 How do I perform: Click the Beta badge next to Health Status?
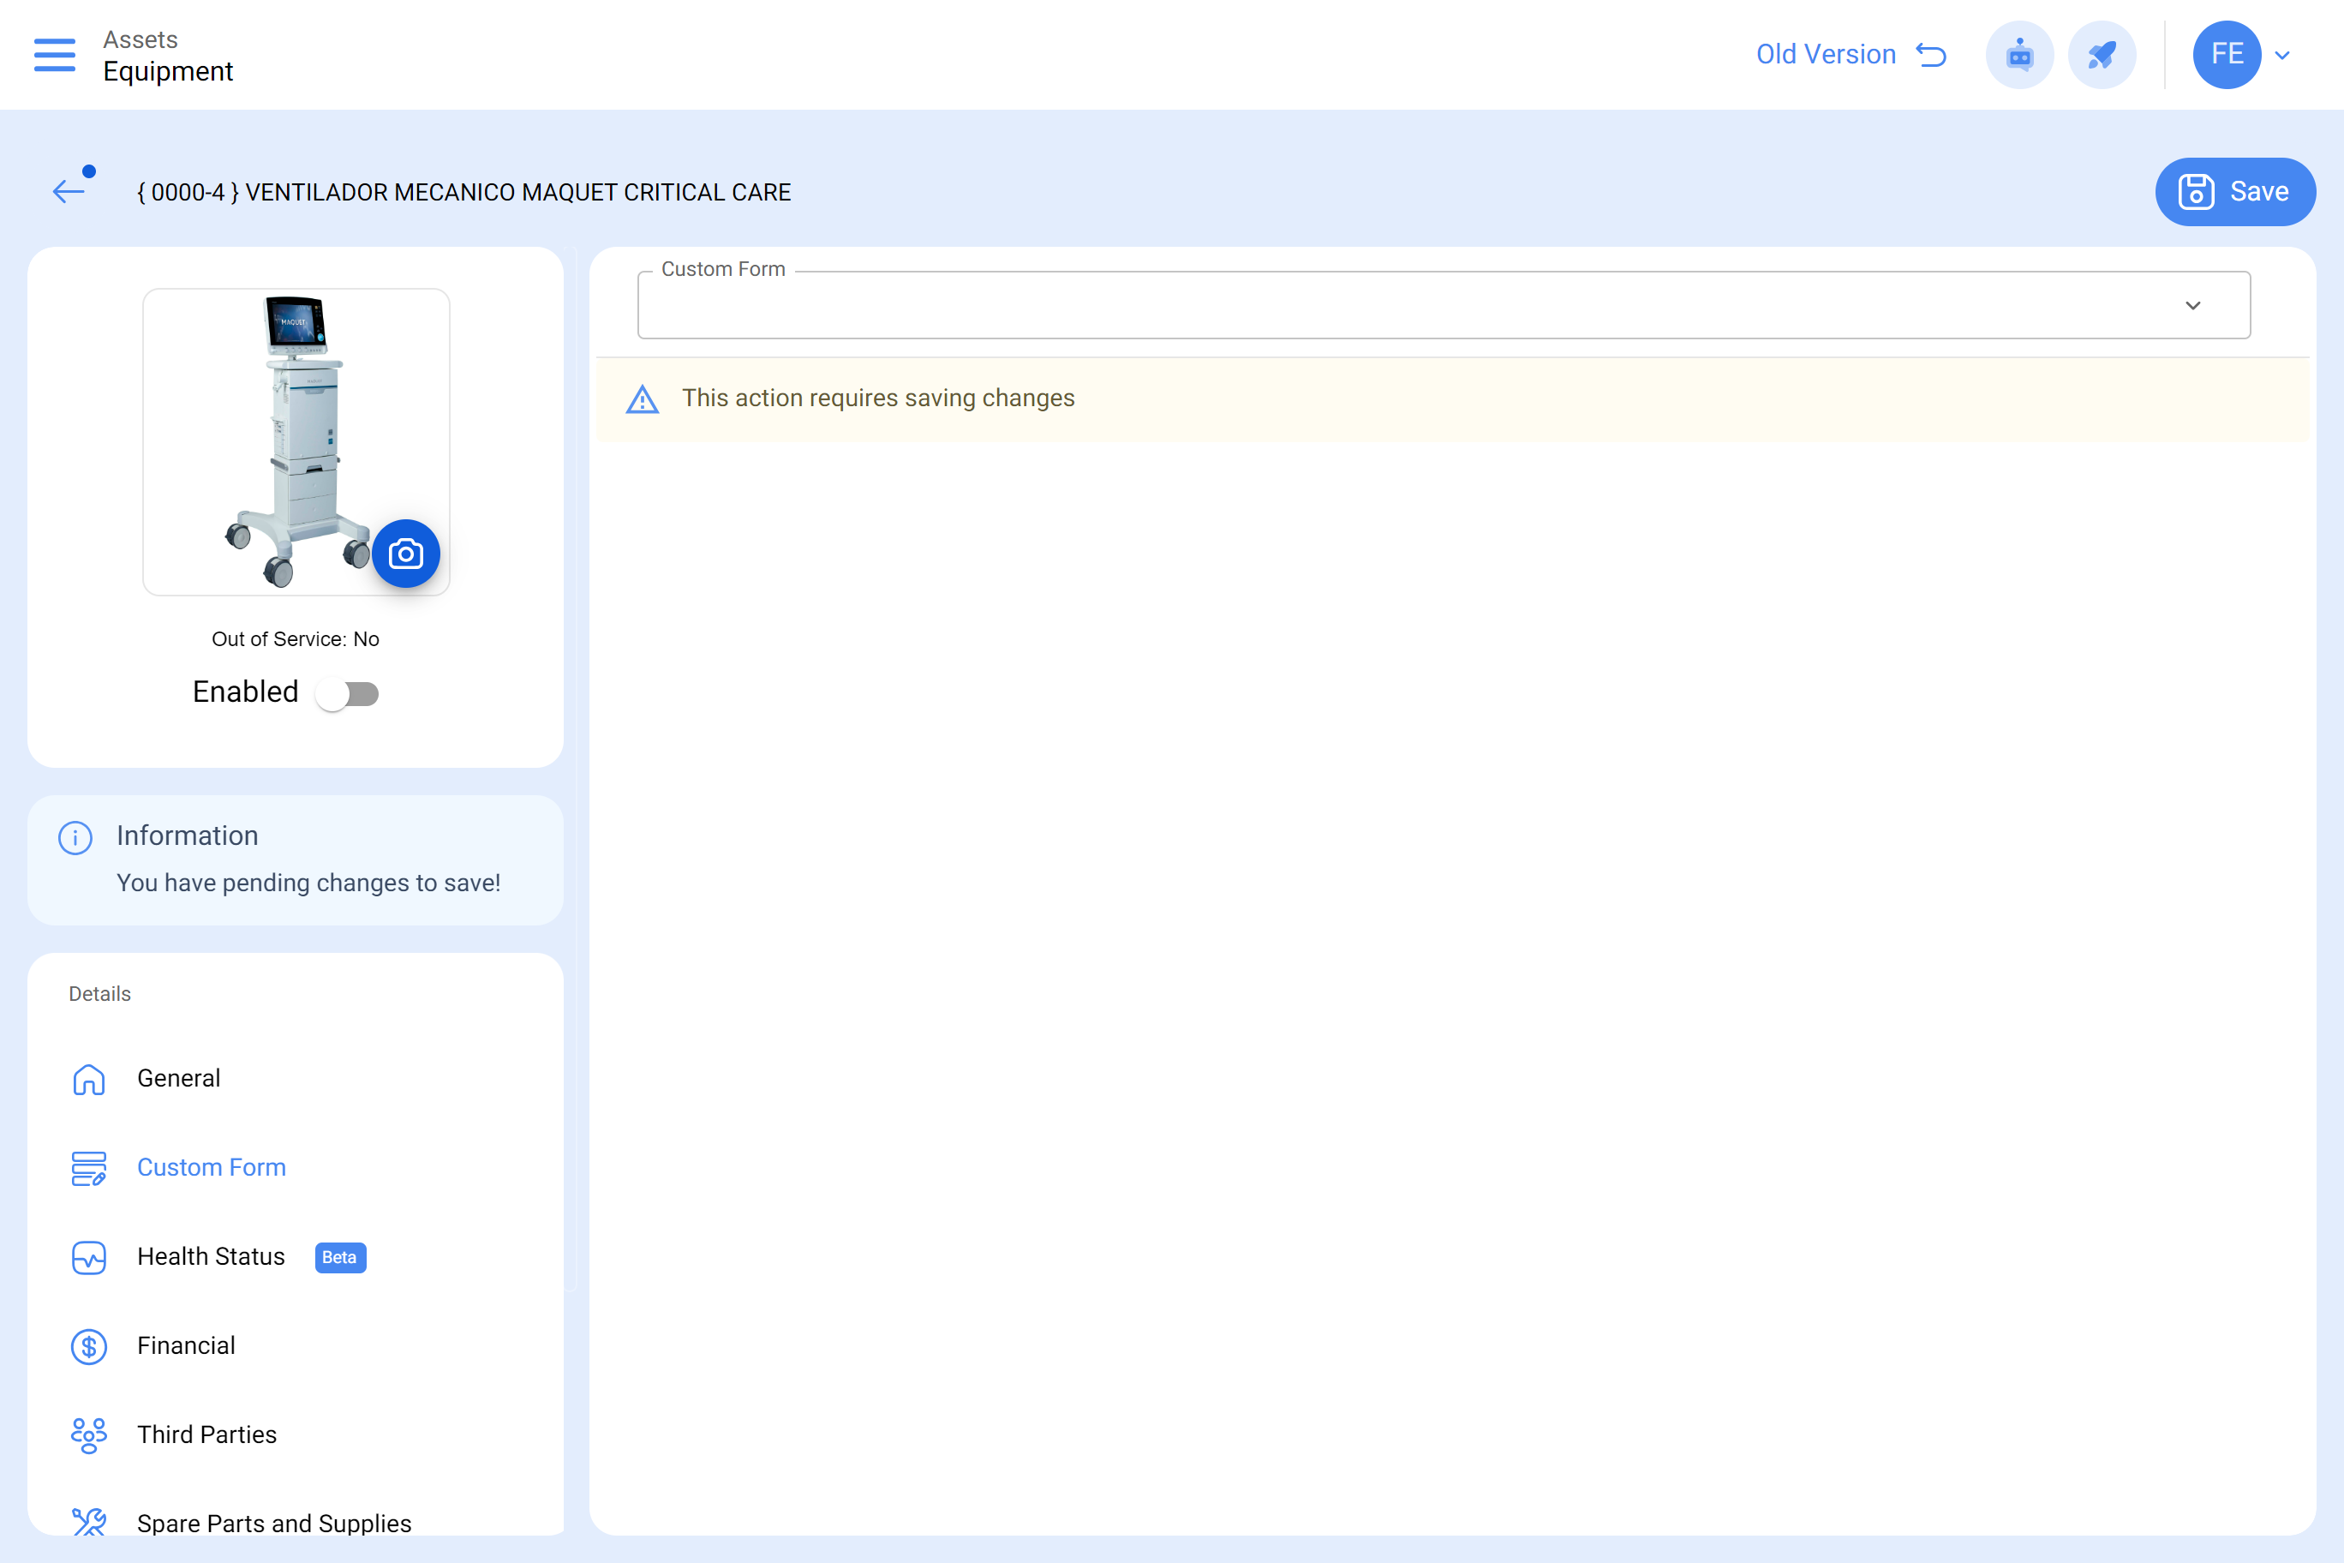[x=340, y=1257]
